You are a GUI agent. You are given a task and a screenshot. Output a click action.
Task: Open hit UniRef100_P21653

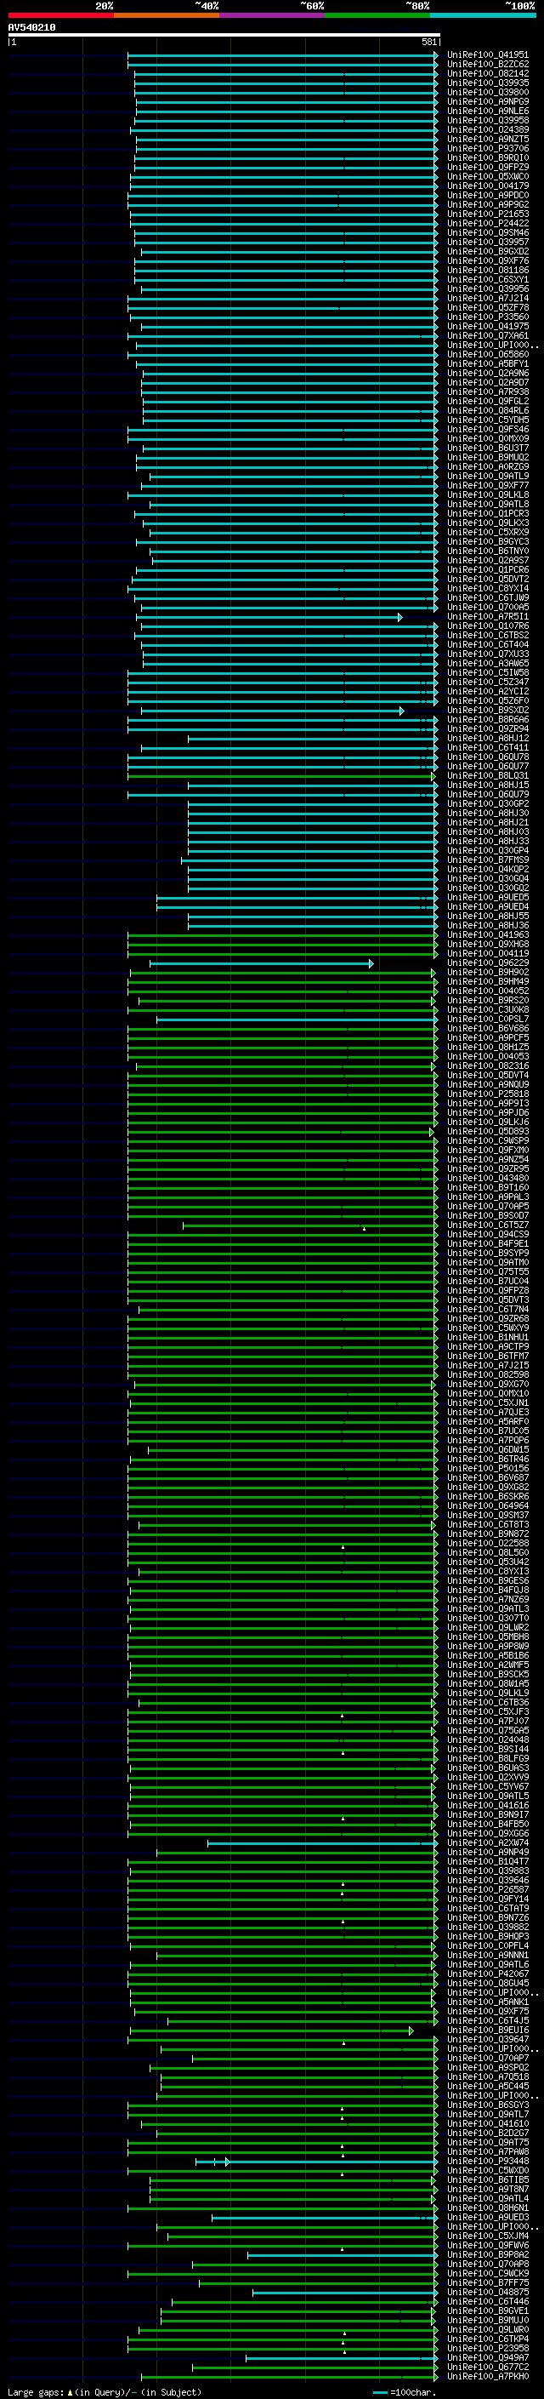point(487,214)
